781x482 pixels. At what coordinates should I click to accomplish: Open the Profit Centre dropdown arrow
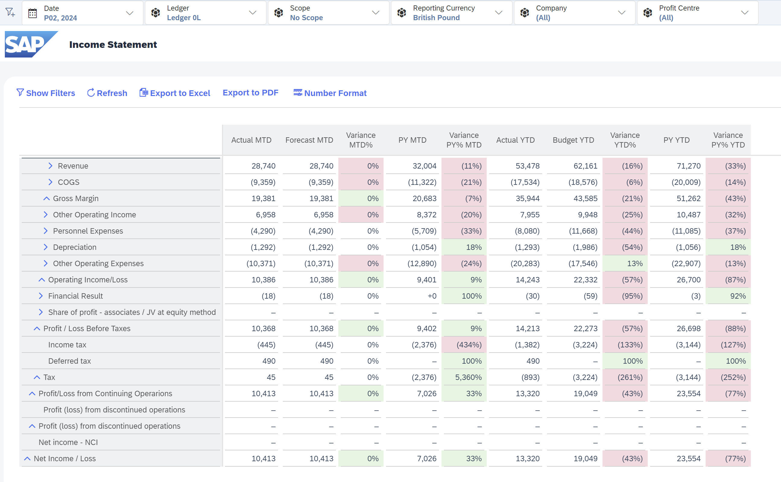(x=745, y=13)
